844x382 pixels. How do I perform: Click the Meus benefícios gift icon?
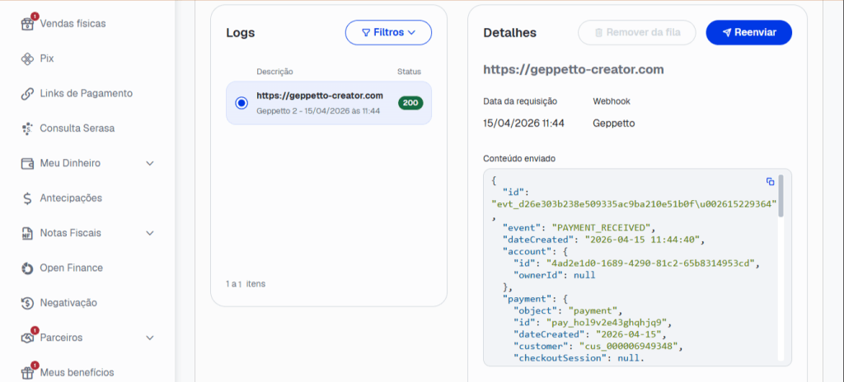(27, 372)
